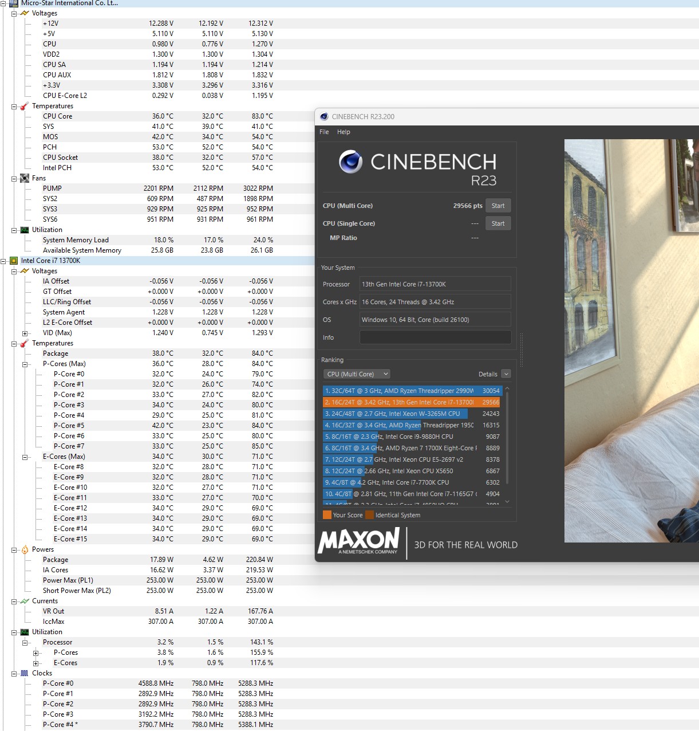Select the i7-1165G7 ranking entry
The width and height of the screenshot is (699, 731).
412,494
